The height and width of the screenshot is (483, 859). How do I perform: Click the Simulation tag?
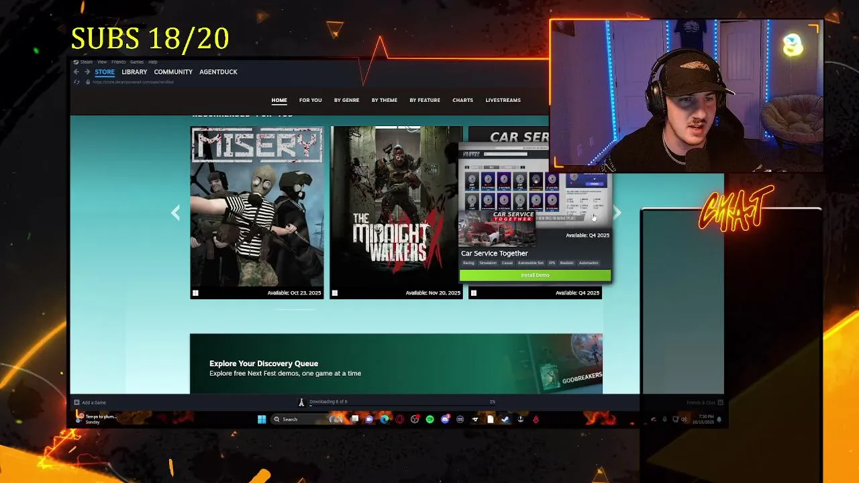(x=488, y=263)
